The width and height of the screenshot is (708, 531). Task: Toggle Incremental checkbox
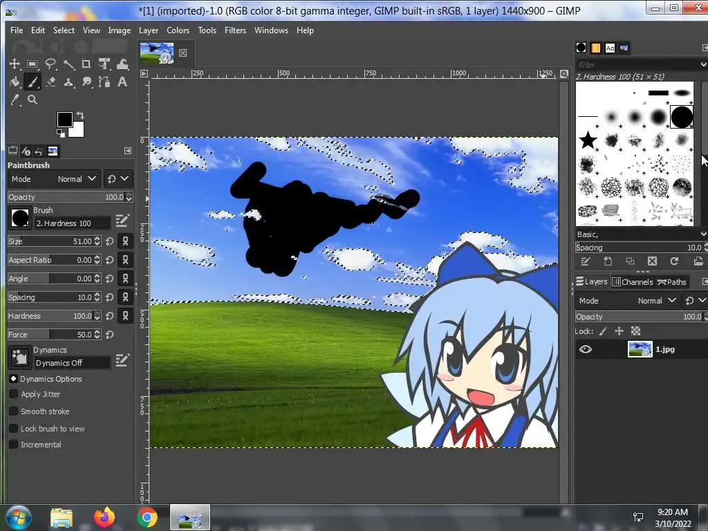click(14, 445)
